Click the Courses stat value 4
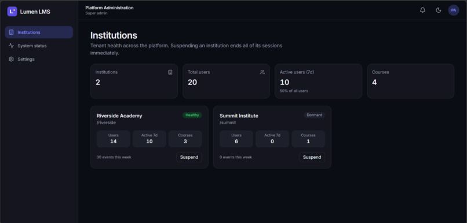Screen dimensions: 467x223 pos(374,82)
